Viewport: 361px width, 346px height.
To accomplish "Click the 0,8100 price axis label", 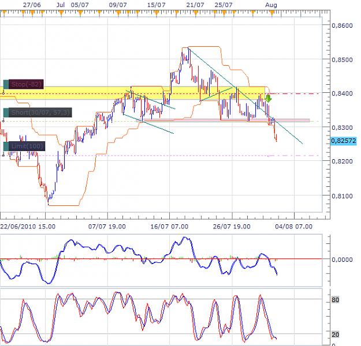I will coord(342,196).
